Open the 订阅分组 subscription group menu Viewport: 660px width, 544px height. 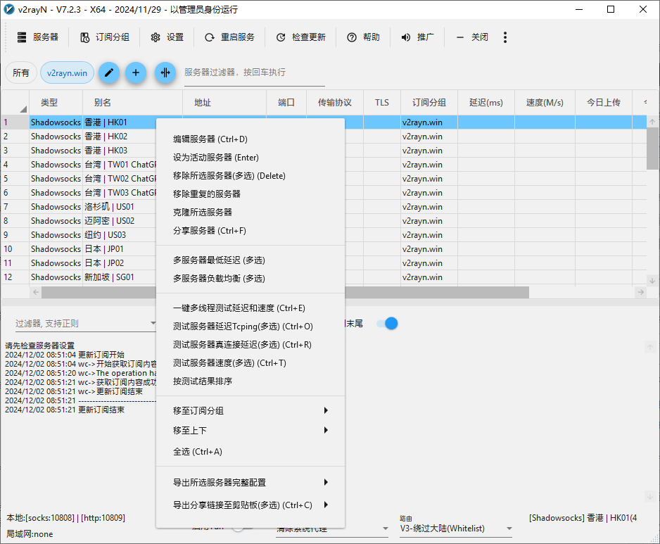[x=105, y=37]
